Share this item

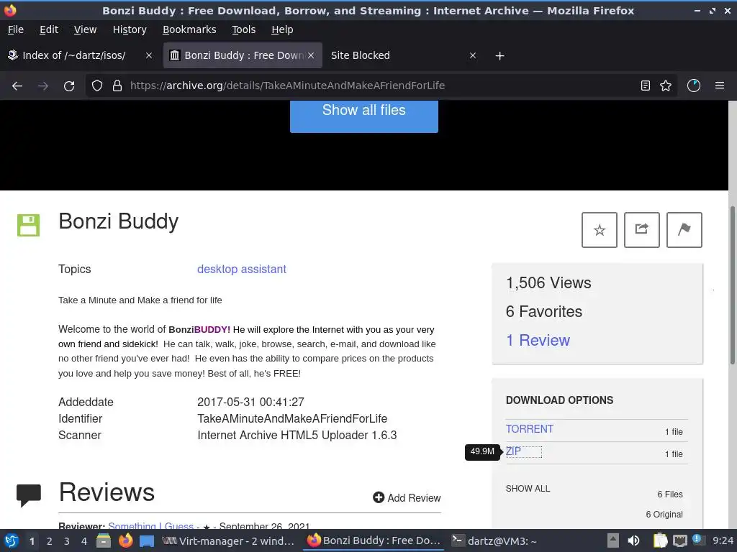click(x=641, y=230)
